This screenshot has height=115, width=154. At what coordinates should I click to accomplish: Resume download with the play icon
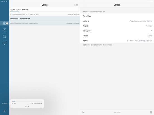pyautogui.click(x=83, y=112)
